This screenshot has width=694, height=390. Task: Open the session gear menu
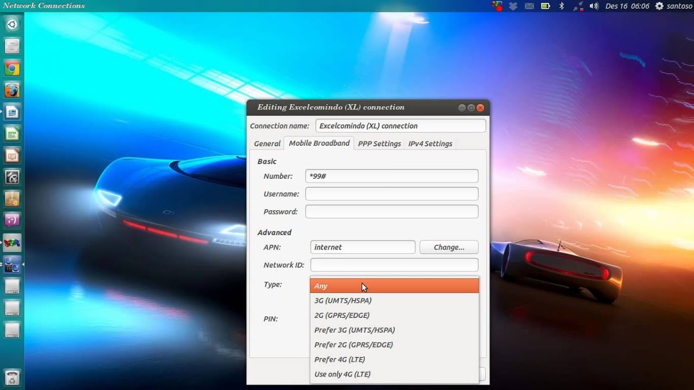[659, 6]
